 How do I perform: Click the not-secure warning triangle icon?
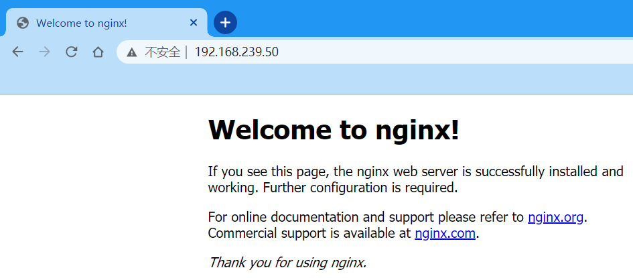click(x=131, y=52)
